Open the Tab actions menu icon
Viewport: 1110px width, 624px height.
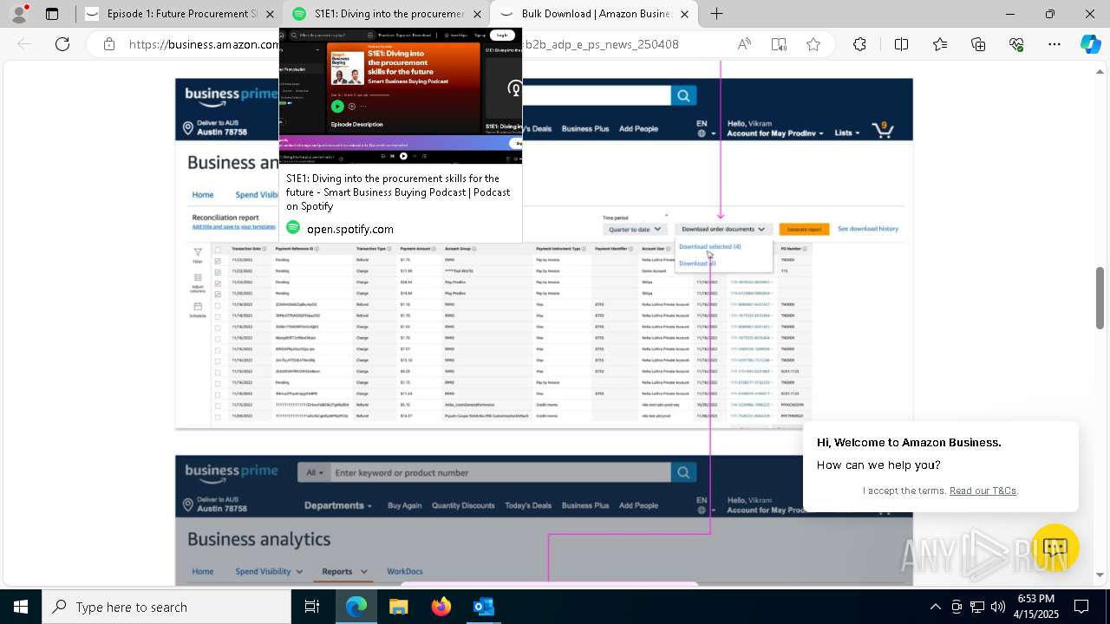pyautogui.click(x=52, y=14)
